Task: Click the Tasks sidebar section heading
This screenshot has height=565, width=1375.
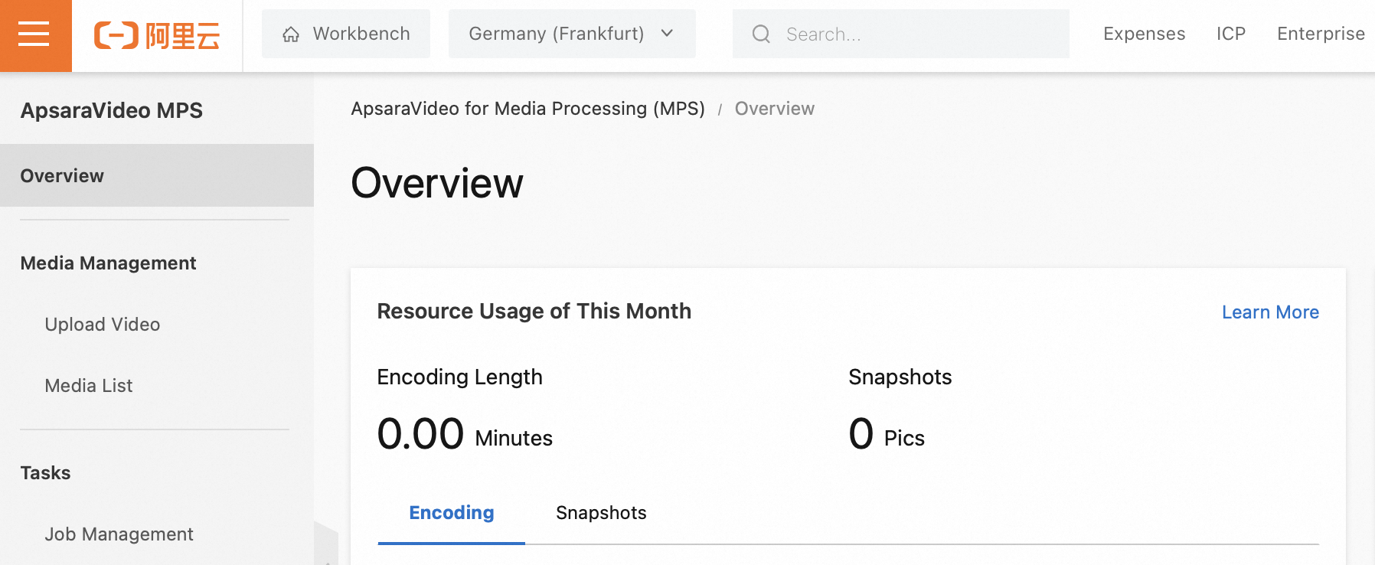Action: point(45,473)
